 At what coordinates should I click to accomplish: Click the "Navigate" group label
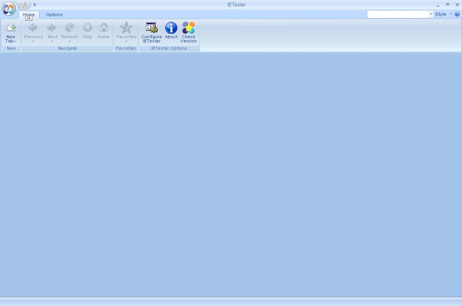[x=68, y=48]
